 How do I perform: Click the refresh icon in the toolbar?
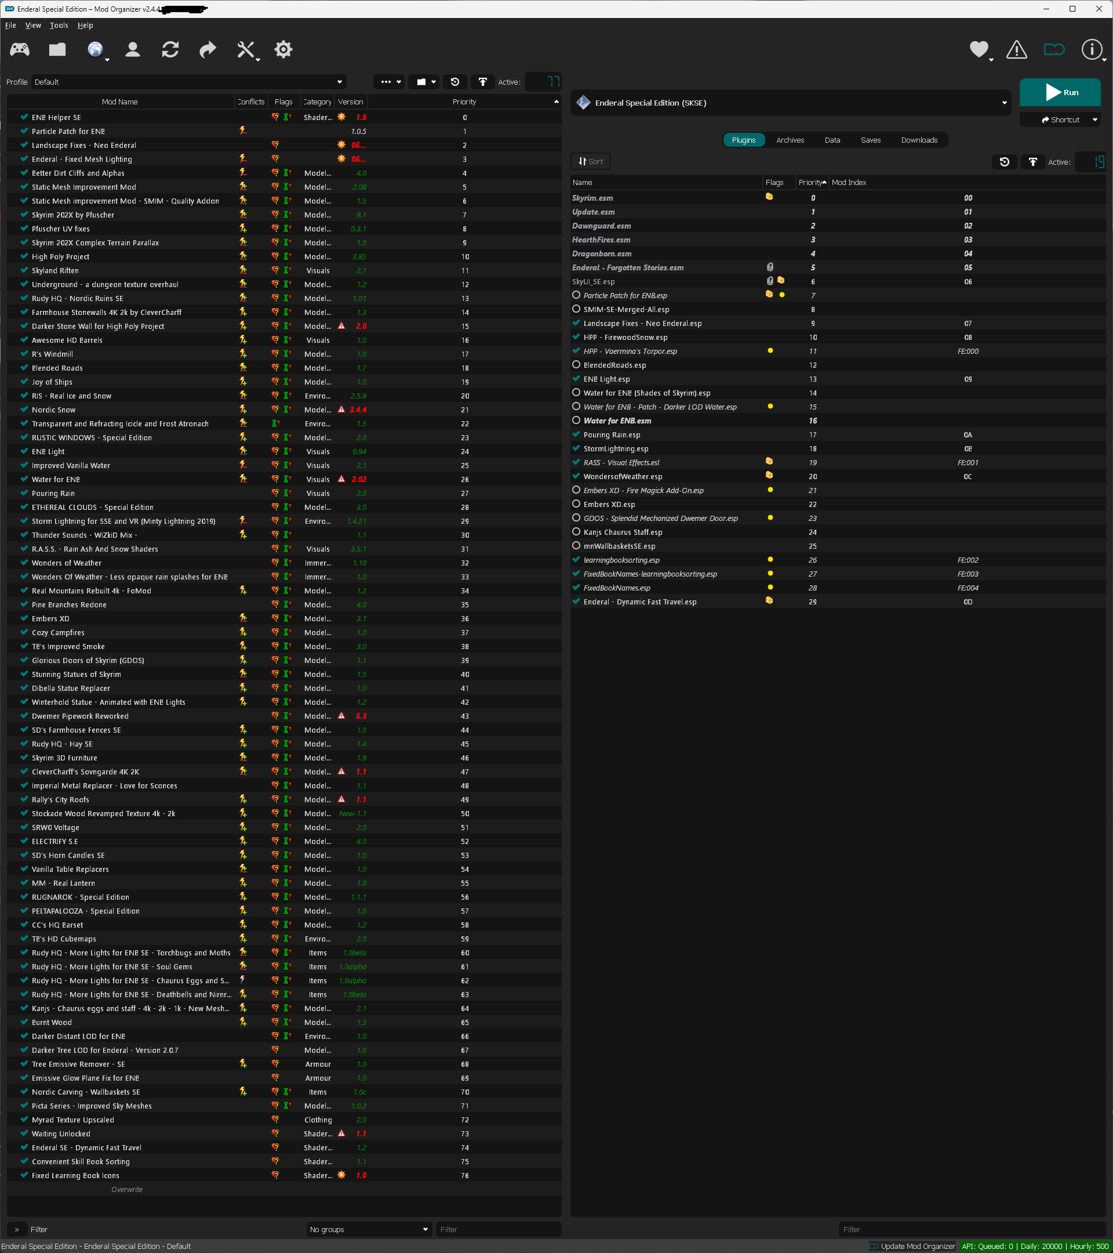click(170, 49)
